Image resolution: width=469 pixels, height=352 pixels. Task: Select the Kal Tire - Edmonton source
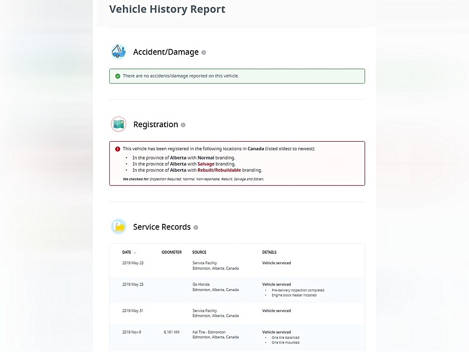210,332
